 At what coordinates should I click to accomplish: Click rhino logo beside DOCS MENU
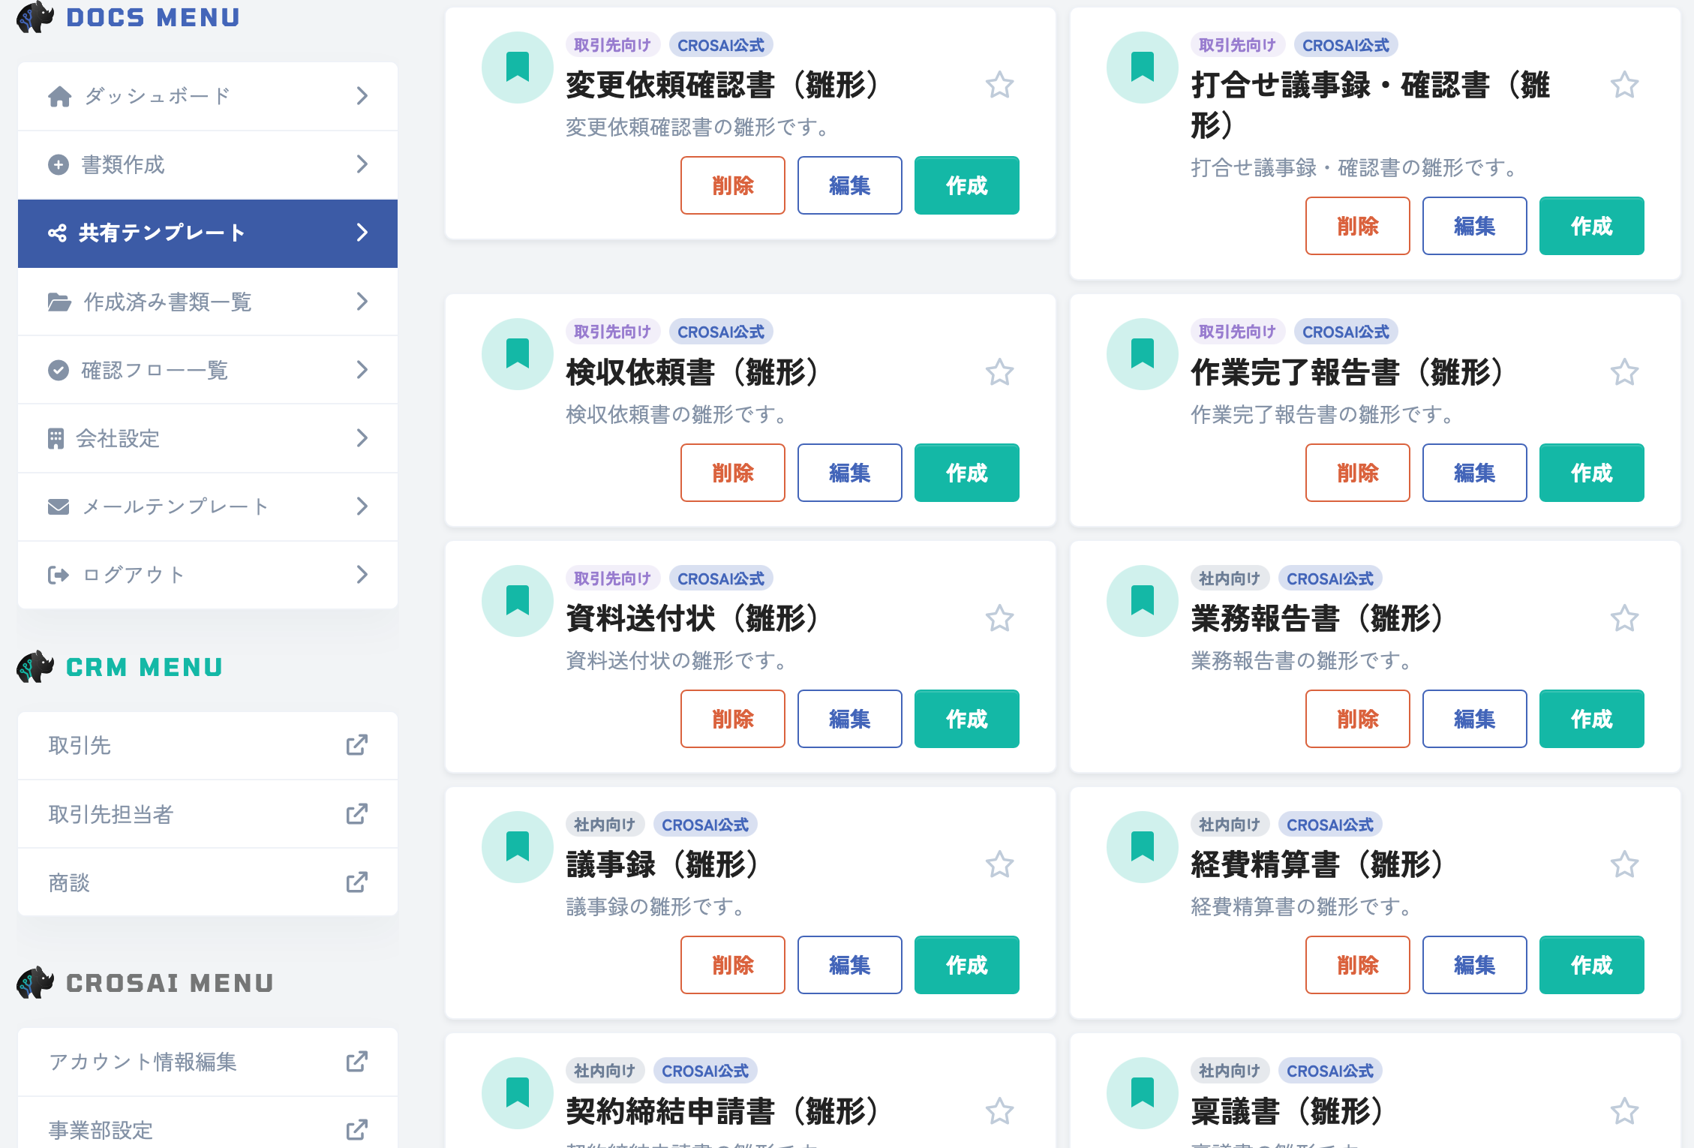point(35,17)
